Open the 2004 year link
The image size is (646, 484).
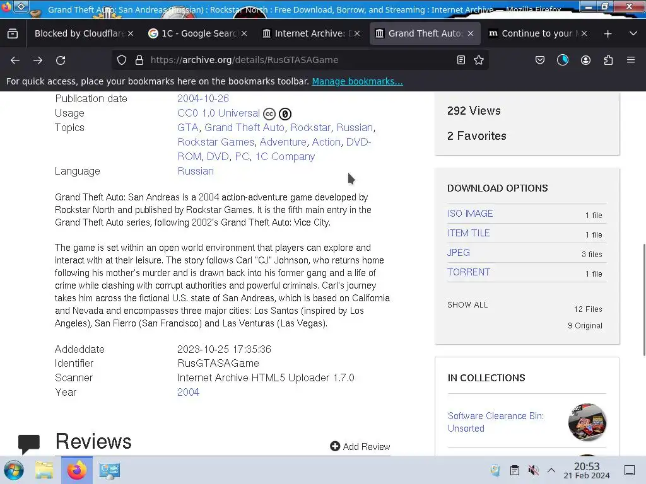click(x=188, y=392)
